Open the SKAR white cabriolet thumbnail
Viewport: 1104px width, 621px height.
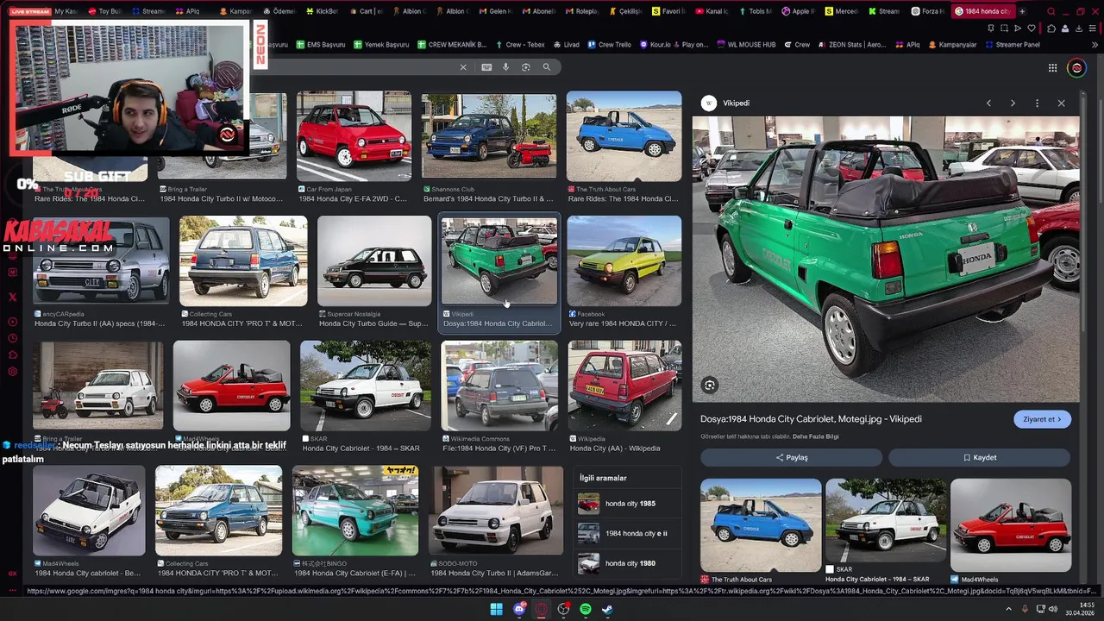pyautogui.click(x=366, y=386)
